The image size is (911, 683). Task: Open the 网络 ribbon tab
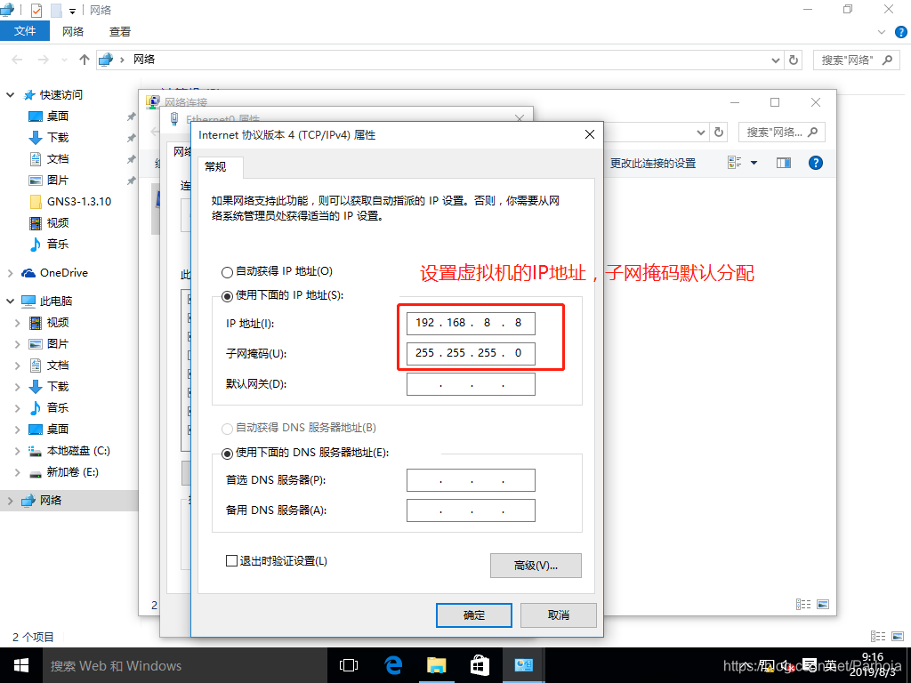coord(73,31)
